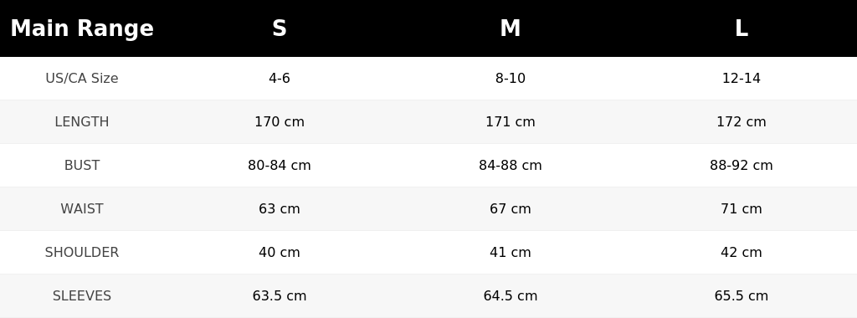Screen dimensions: 857x318
Task: Click the US/CA Size row label
Action: 82,78
